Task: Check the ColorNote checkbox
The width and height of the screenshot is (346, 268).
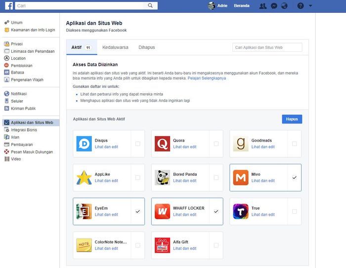Action: 138,245
